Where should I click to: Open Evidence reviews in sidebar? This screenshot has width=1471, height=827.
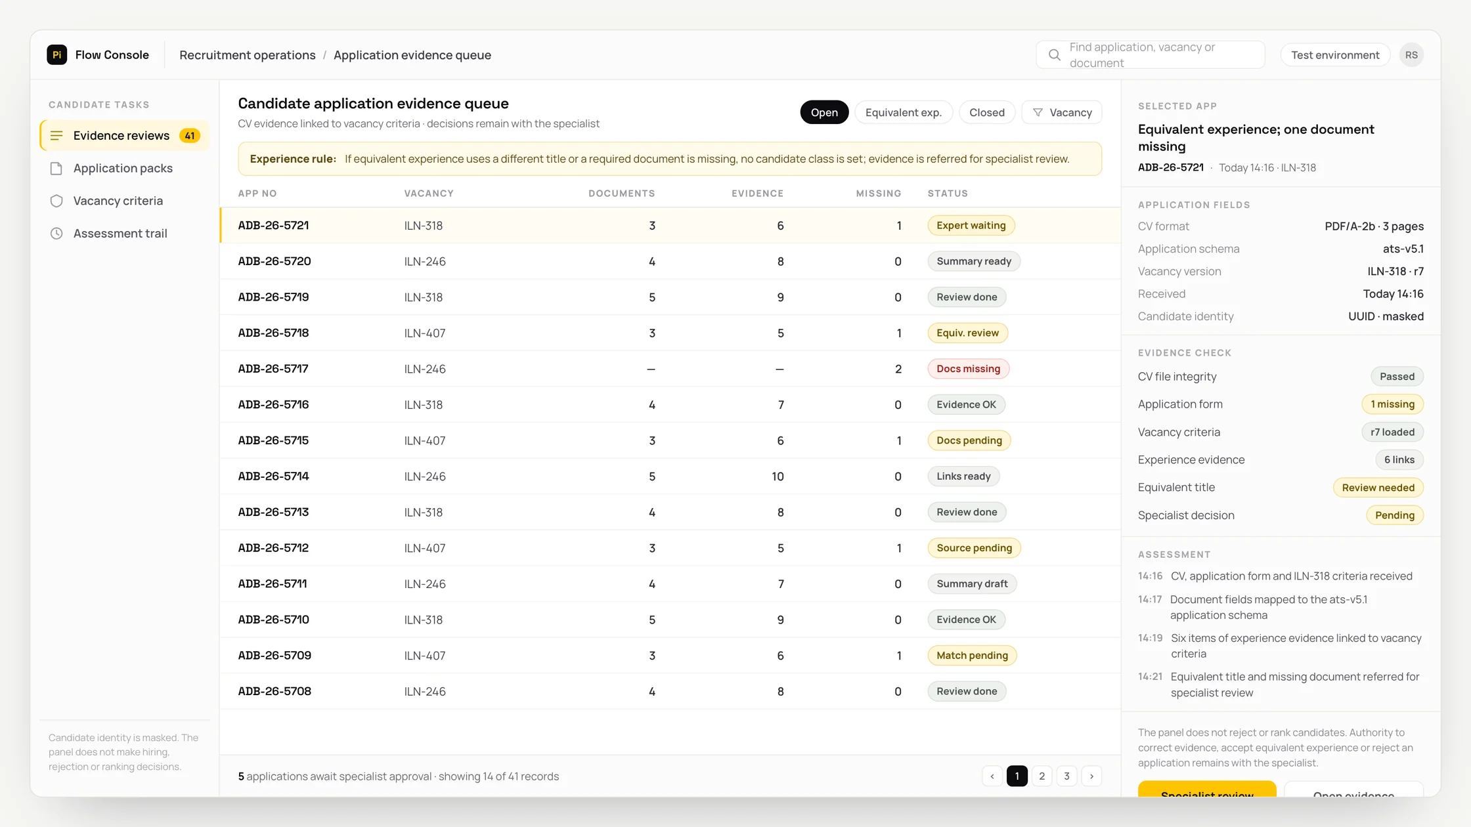[125, 136]
